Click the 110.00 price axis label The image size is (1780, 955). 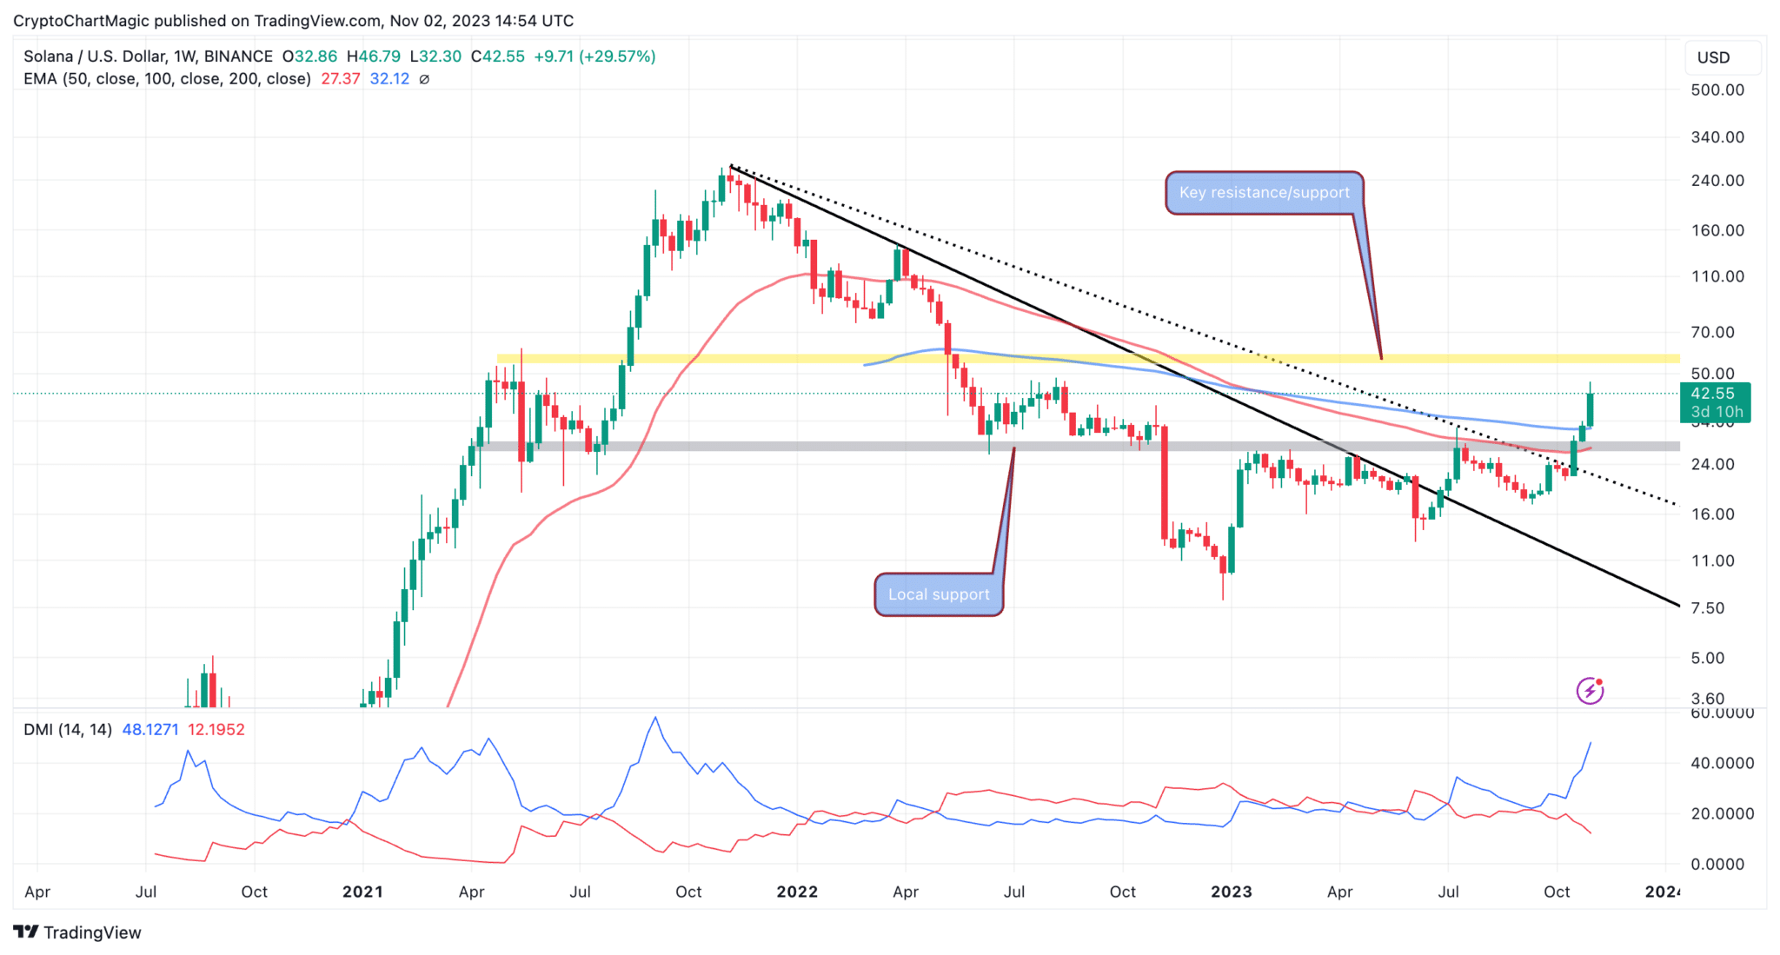1717,276
